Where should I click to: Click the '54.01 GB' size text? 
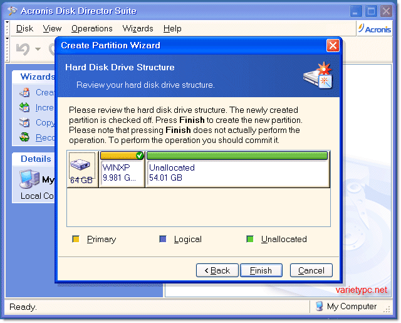pos(165,177)
